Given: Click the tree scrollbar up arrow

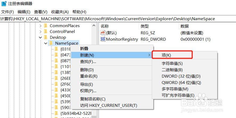Looking at the screenshot, I should coord(94,26).
